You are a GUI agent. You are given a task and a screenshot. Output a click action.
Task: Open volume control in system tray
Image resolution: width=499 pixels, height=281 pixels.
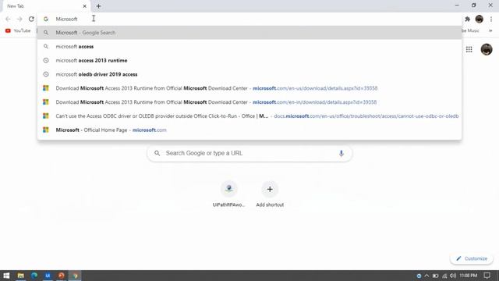(x=453, y=276)
